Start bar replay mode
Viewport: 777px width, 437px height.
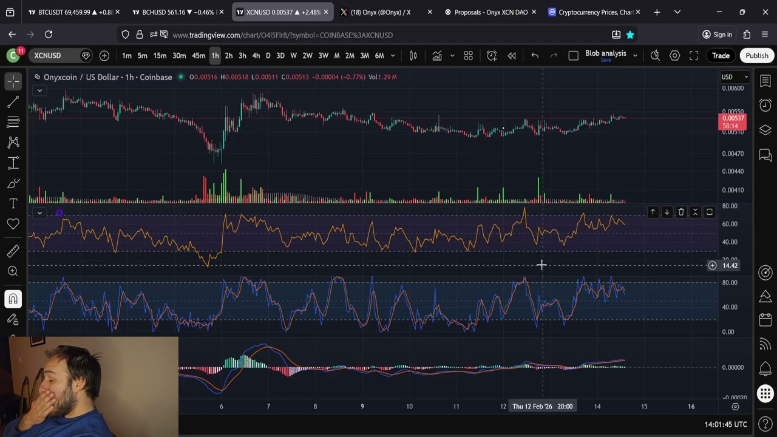512,56
